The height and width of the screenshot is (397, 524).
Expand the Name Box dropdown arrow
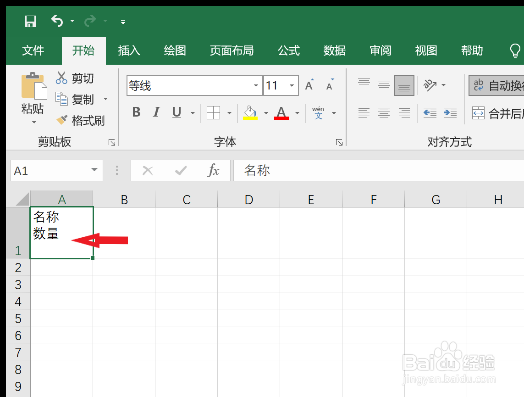point(94,170)
